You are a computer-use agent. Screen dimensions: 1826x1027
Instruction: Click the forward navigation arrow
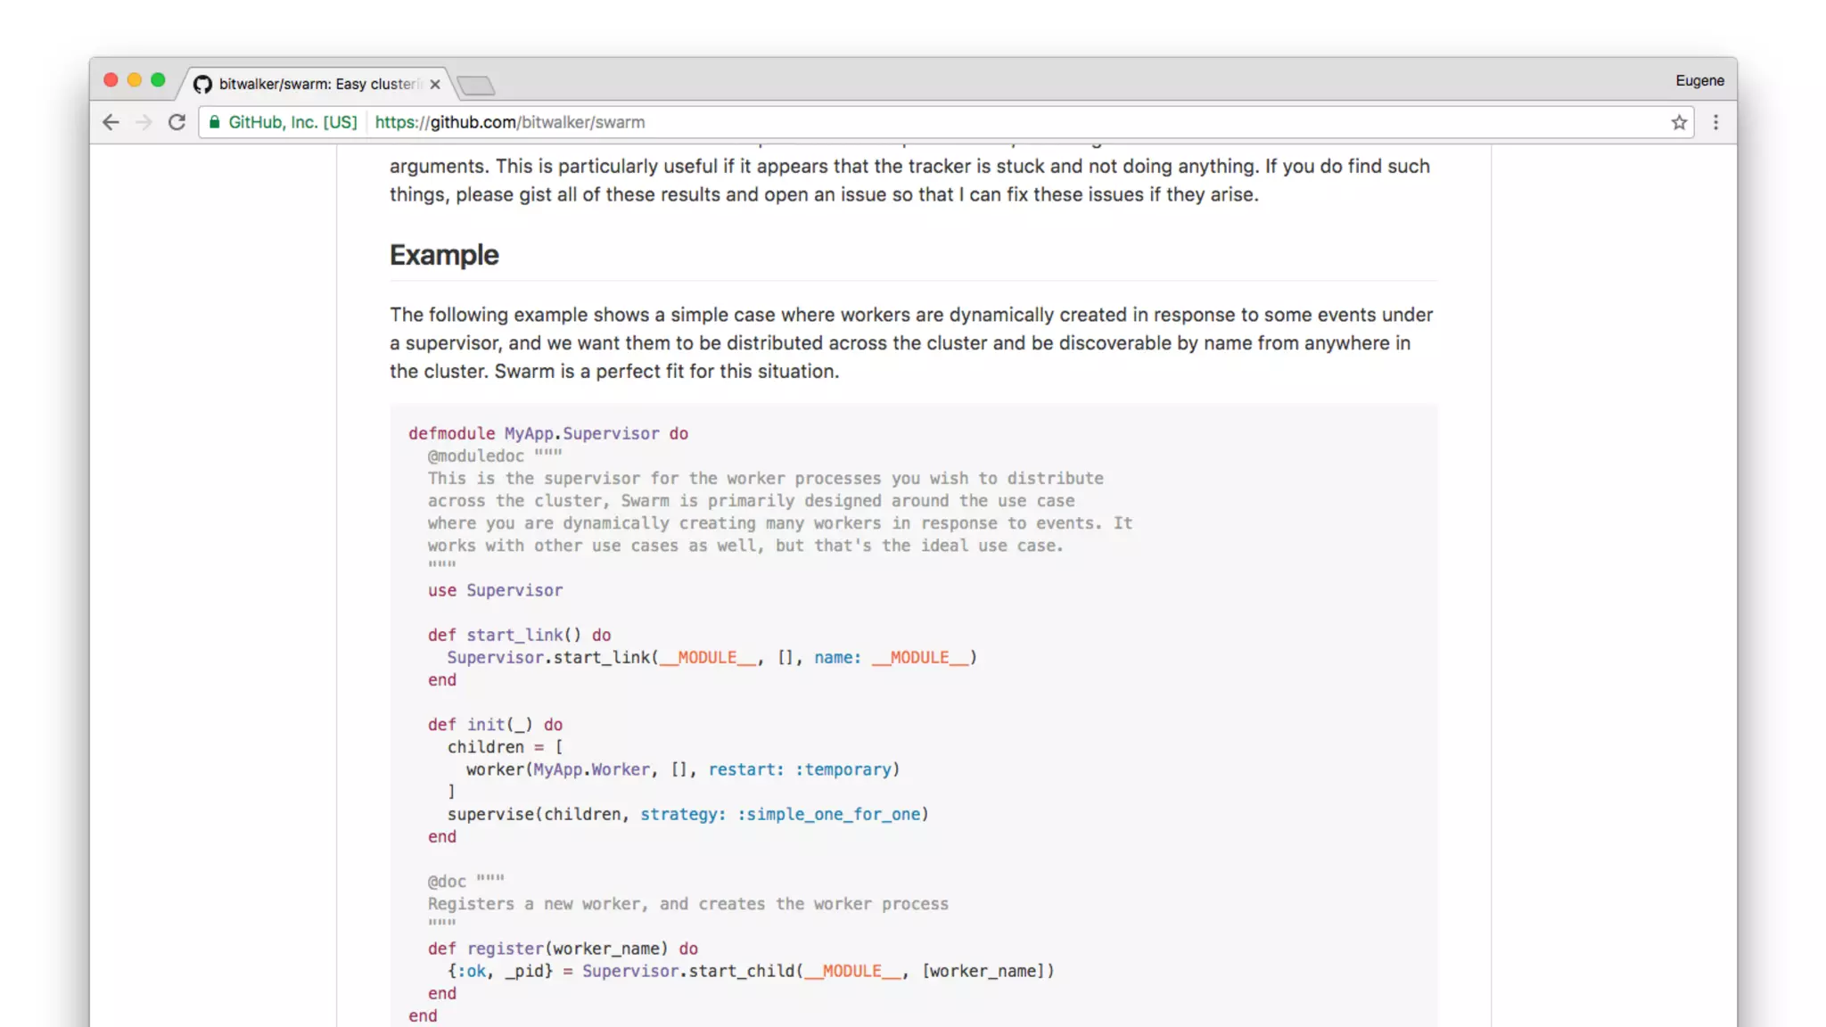[144, 122]
